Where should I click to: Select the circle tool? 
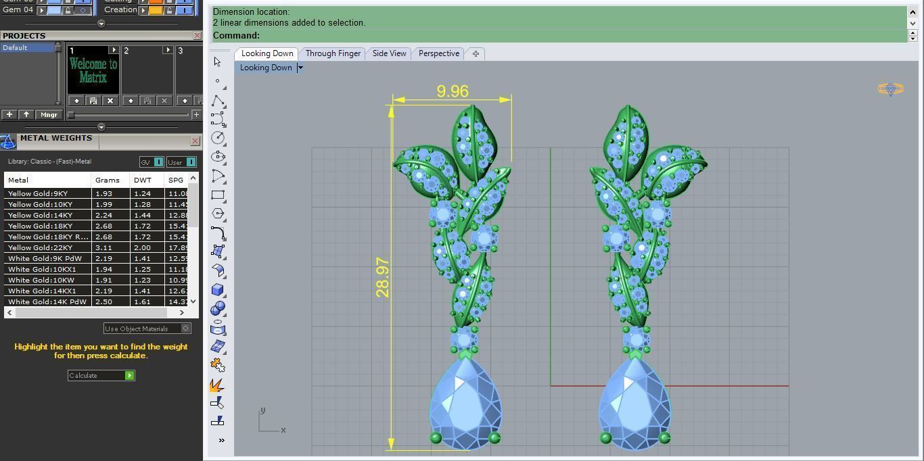point(218,138)
